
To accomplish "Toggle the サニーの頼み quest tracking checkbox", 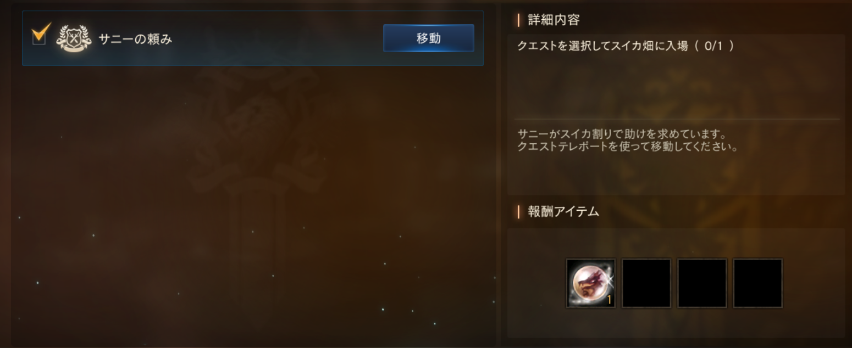I will [x=39, y=38].
